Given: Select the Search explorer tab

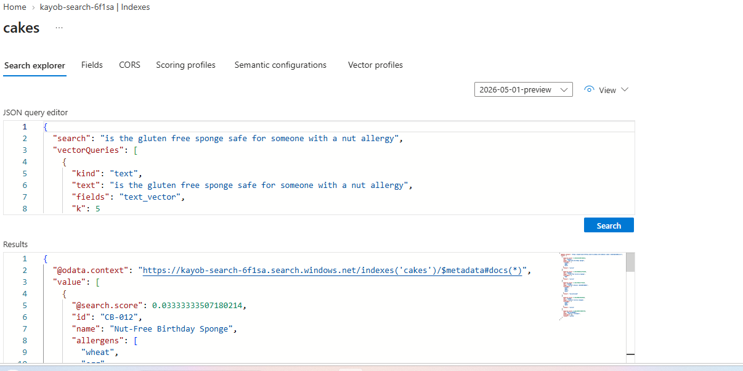Looking at the screenshot, I should [35, 65].
